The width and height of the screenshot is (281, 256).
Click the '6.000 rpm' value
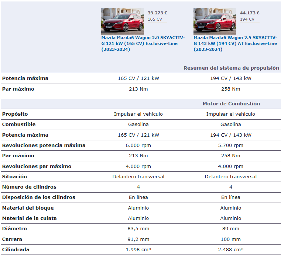138,145
